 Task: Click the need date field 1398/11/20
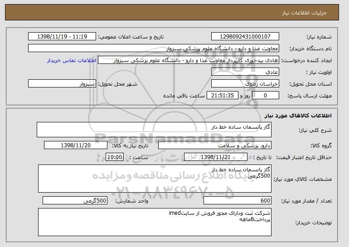76,145
